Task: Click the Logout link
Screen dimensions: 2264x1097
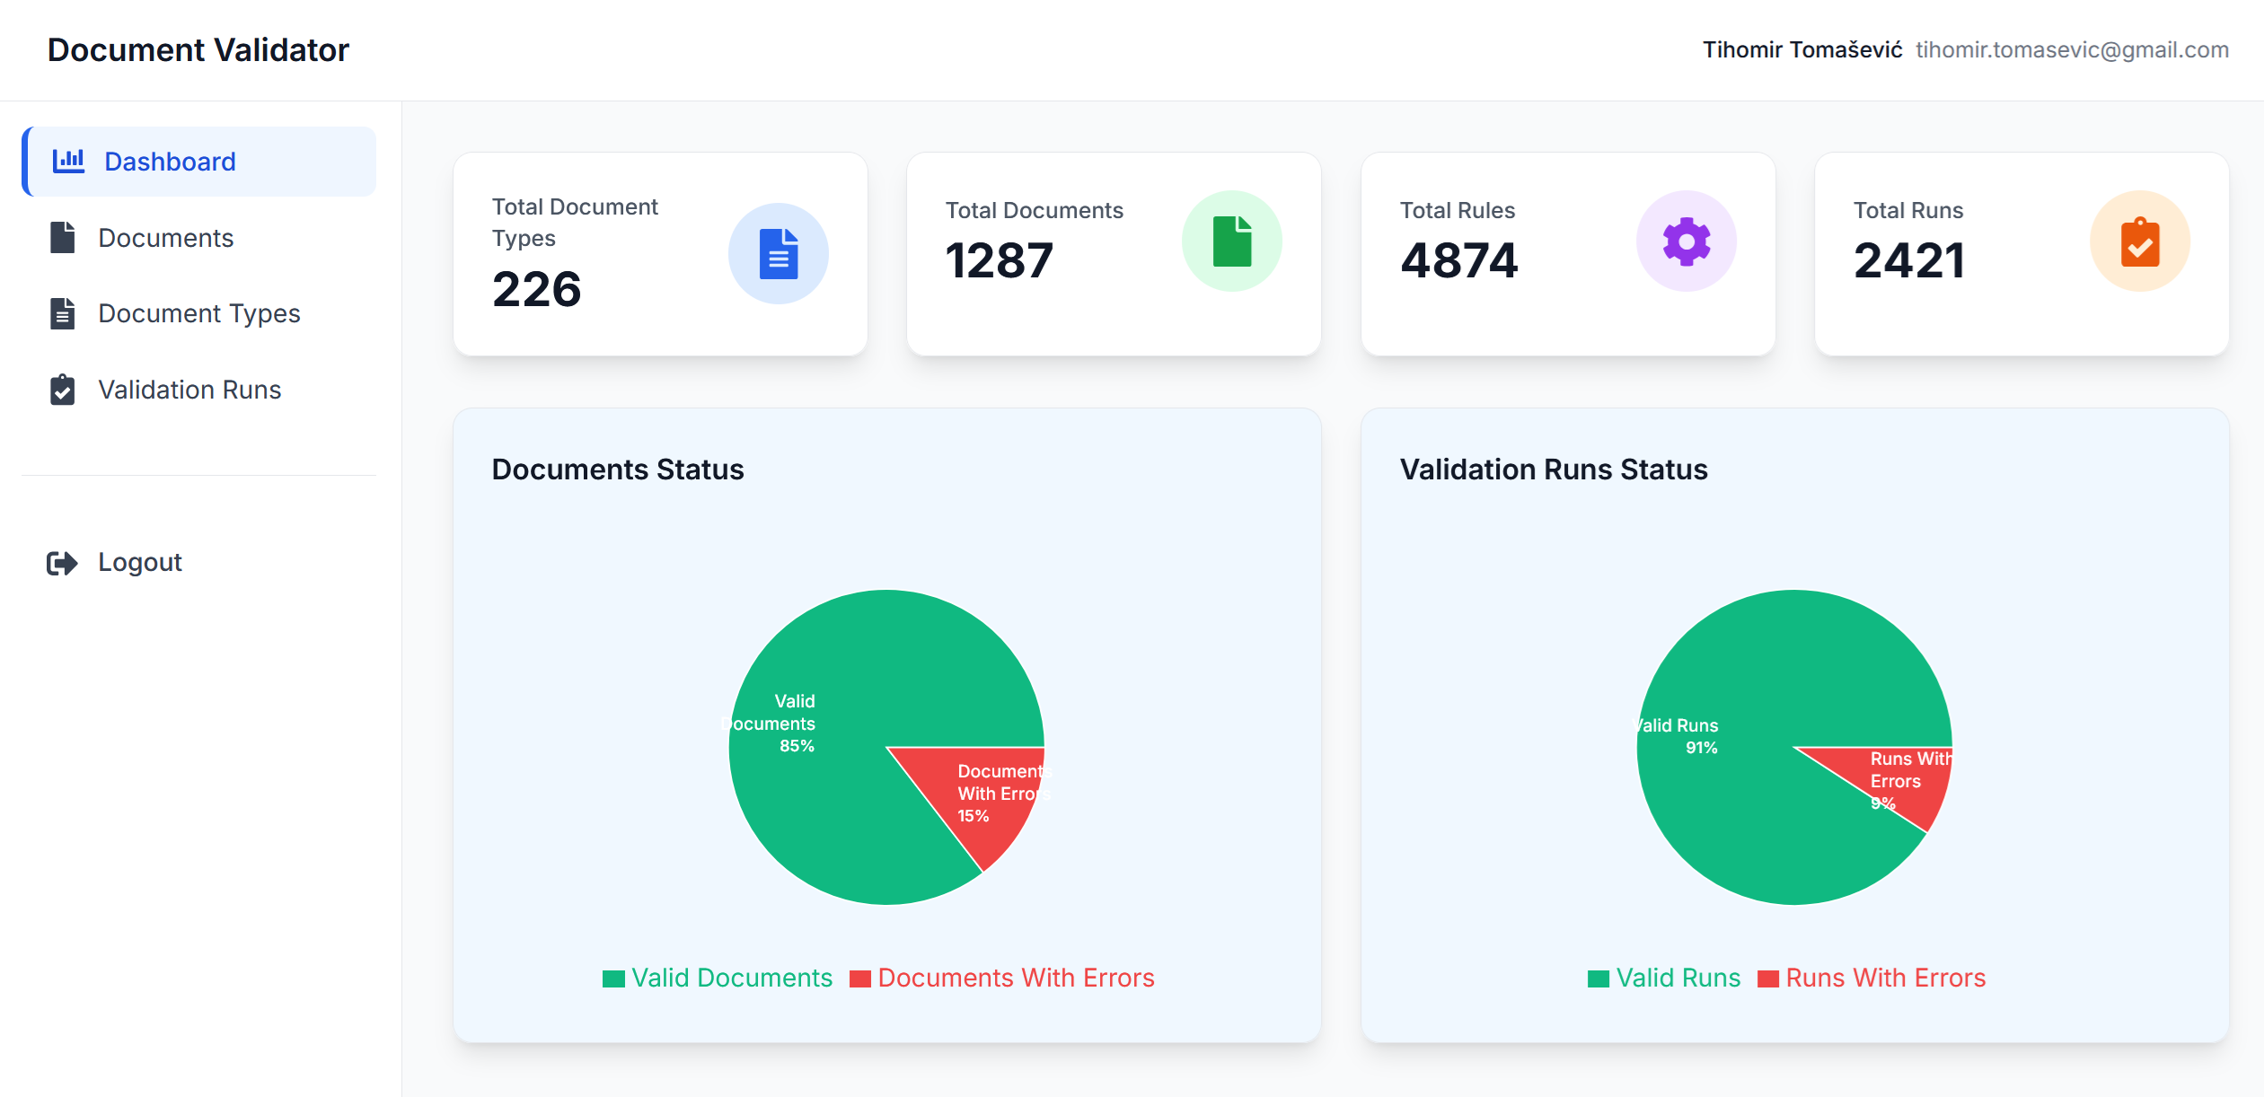Action: pyautogui.click(x=139, y=562)
